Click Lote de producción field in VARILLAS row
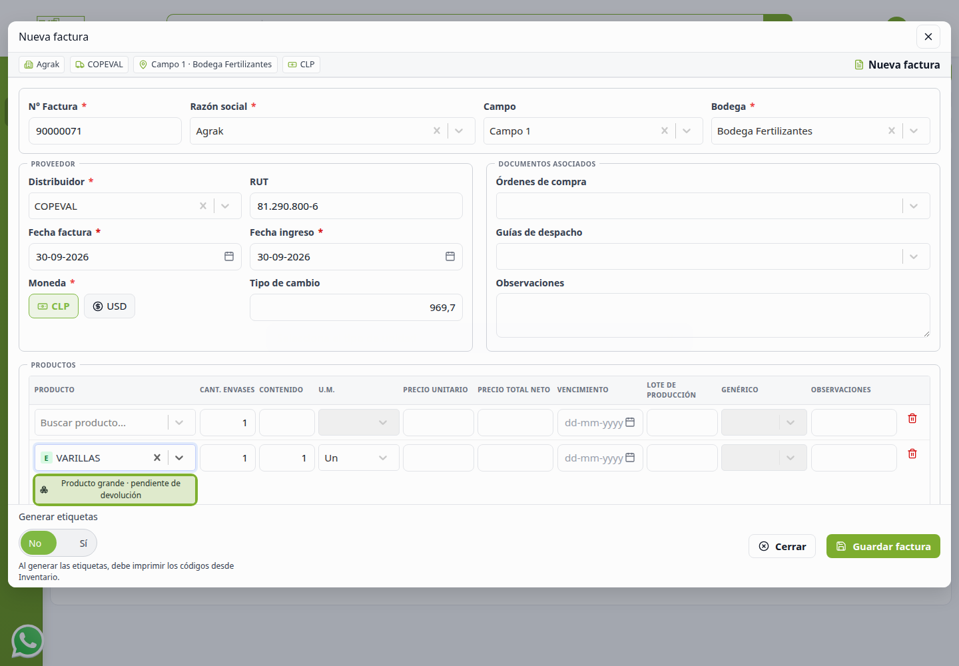Image resolution: width=959 pixels, height=666 pixels. [682, 458]
